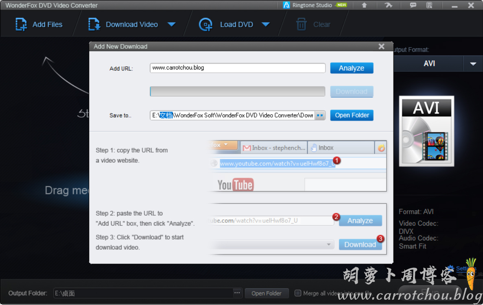Click Open Folder in the Add New Download dialog
483x305 pixels.
click(352, 115)
